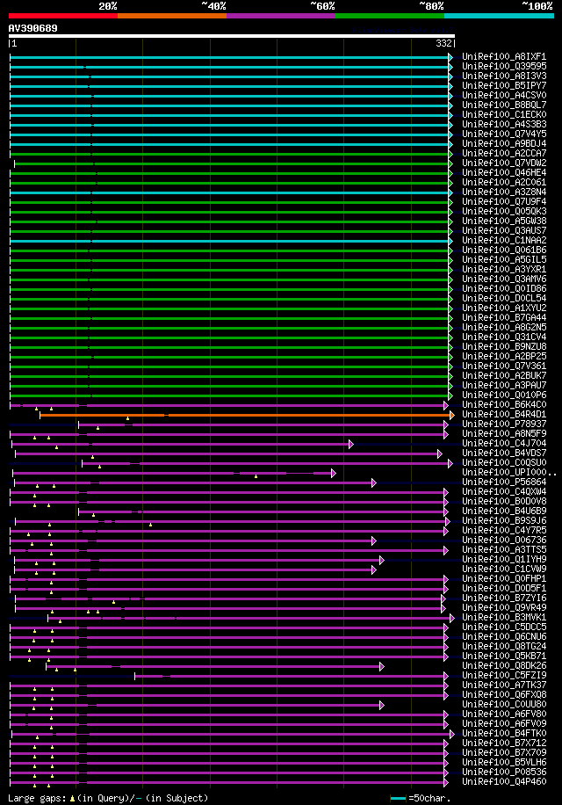Select label UniRef100_A2CCA7
Image resolution: width=562 pixels, height=805 pixels.
(x=504, y=153)
